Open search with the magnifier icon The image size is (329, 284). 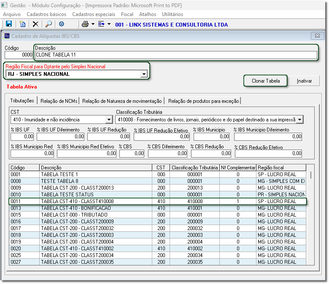tap(49, 24)
